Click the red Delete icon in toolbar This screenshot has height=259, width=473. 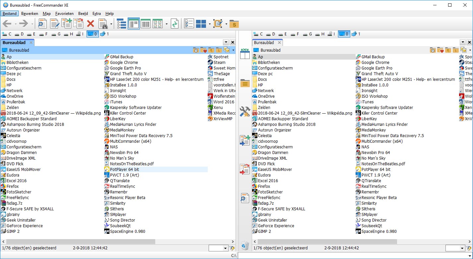(x=91, y=24)
